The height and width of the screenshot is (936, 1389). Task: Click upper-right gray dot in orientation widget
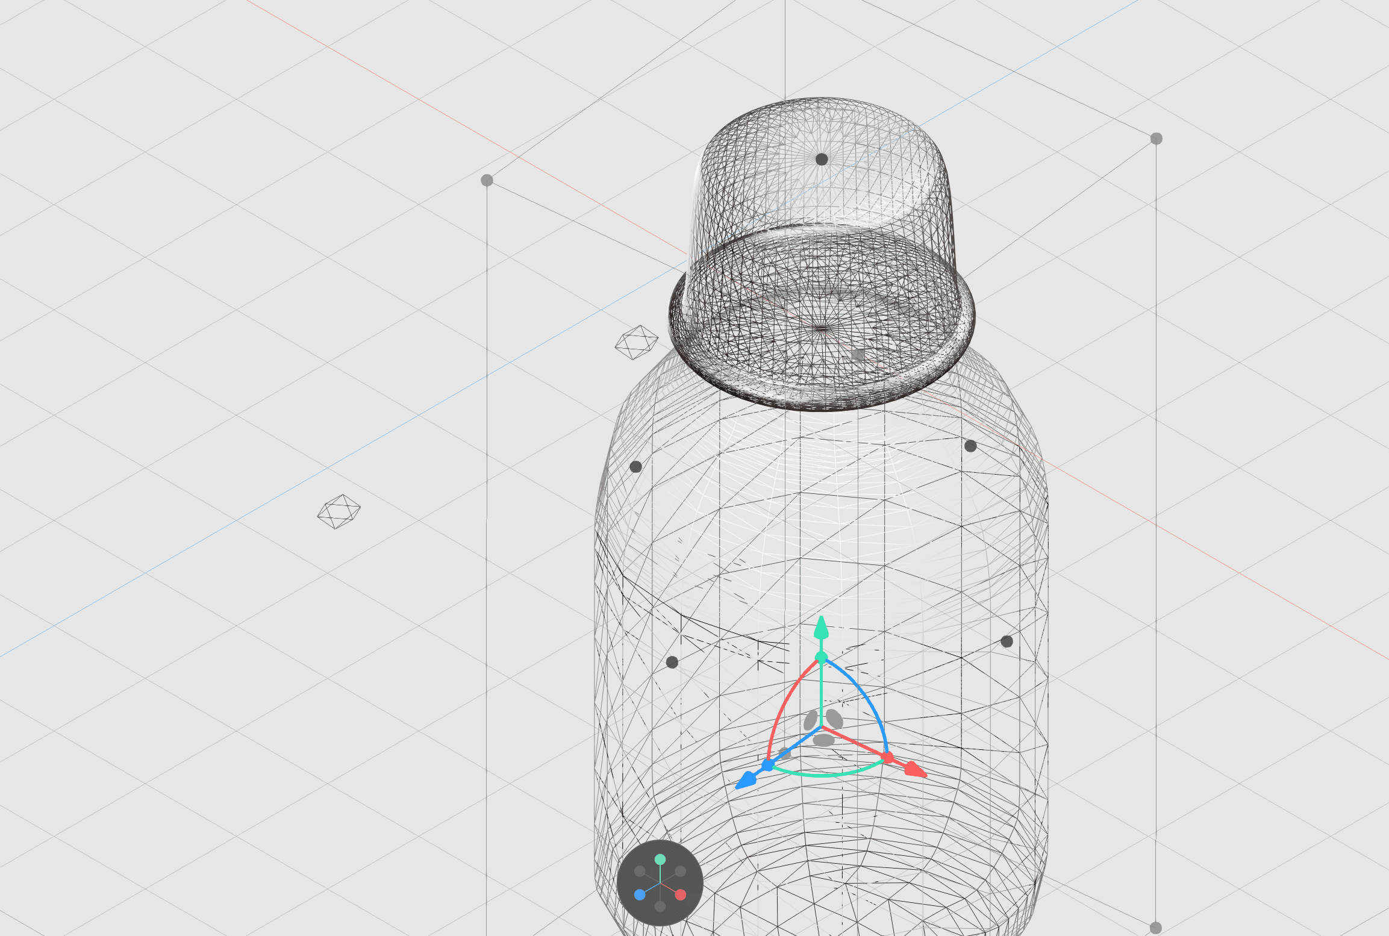pyautogui.click(x=681, y=871)
